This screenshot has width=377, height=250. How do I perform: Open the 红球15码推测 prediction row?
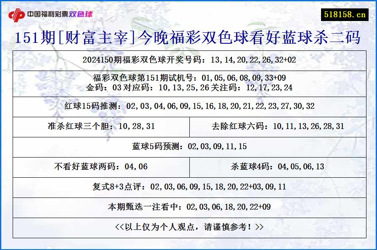pos(188,106)
